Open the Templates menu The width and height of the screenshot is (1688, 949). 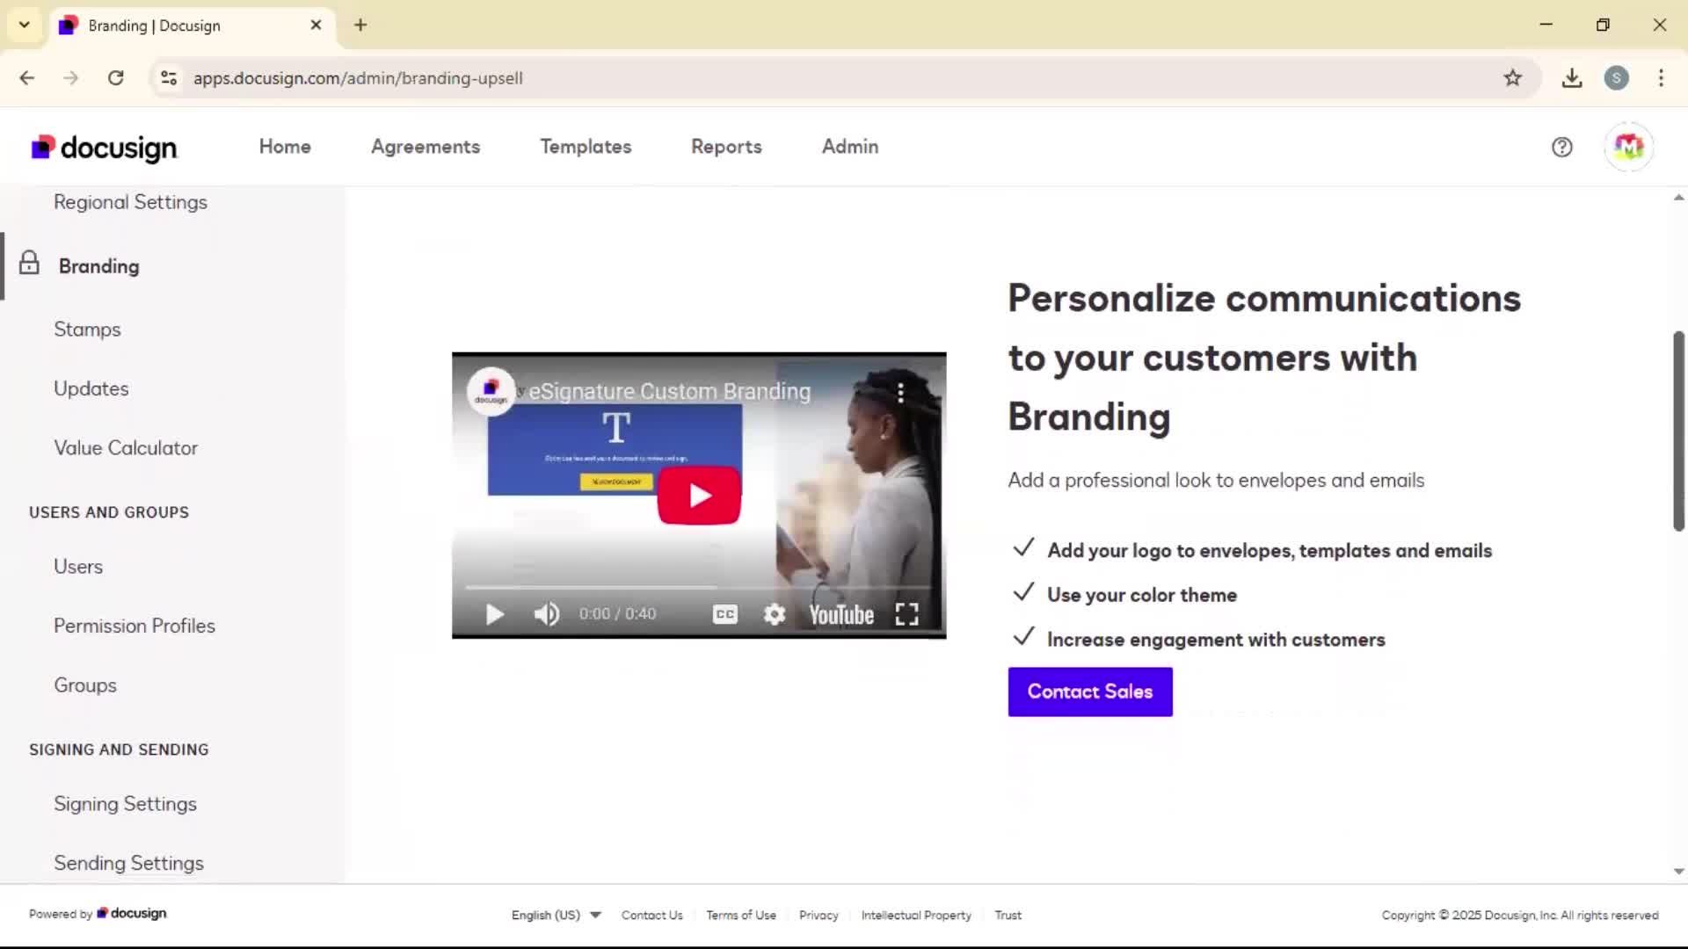tap(586, 147)
